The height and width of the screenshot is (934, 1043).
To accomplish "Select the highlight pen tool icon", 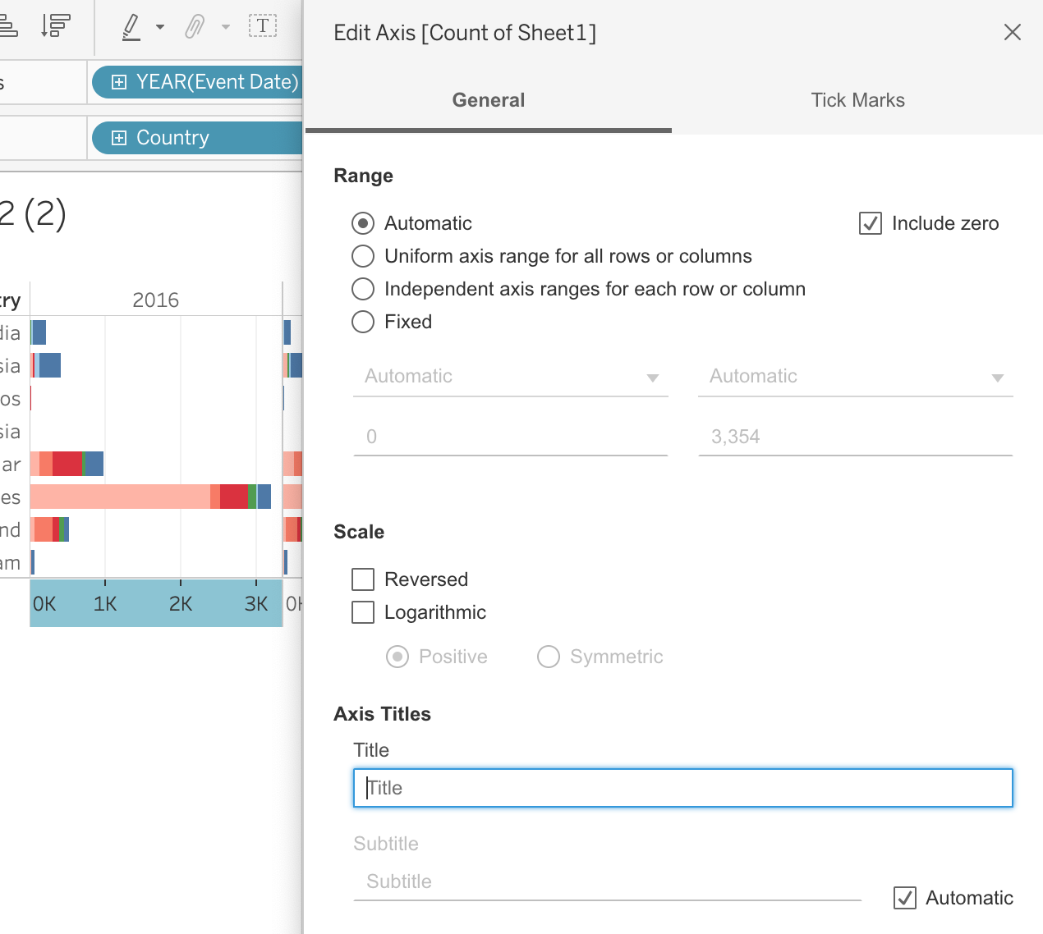I will coord(131,26).
